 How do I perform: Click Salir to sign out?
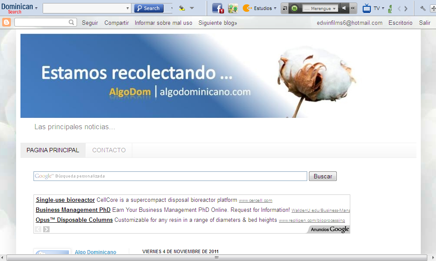tap(425, 23)
